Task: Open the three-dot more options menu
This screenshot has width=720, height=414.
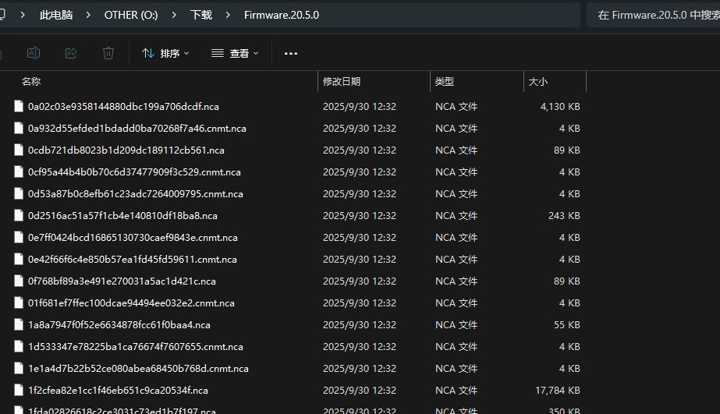Action: 291,53
